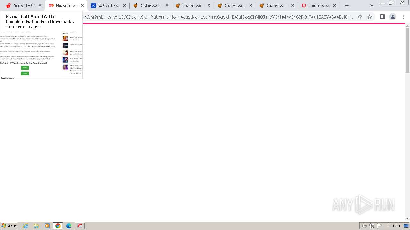The image size is (410, 230).
Task: Open Windows Media Player from taskbar
Action: click(x=47, y=226)
